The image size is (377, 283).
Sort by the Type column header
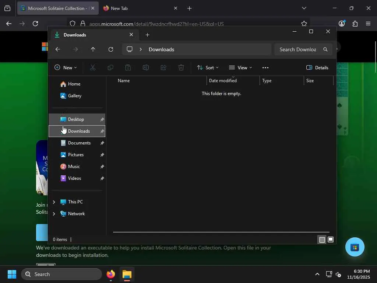click(x=282, y=81)
